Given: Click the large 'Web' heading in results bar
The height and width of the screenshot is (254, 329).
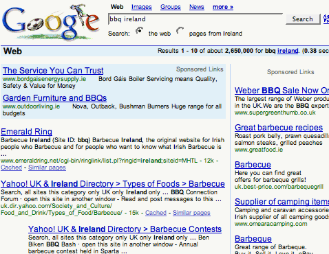Looking at the screenshot, I should tap(12, 51).
